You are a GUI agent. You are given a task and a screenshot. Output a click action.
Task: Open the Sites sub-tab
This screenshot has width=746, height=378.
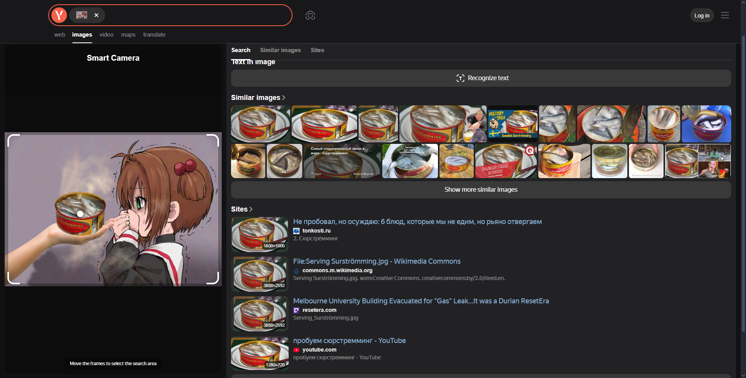tap(317, 50)
